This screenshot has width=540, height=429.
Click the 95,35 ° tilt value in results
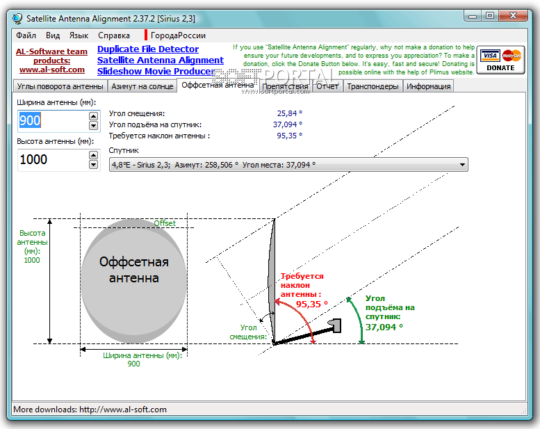290,136
